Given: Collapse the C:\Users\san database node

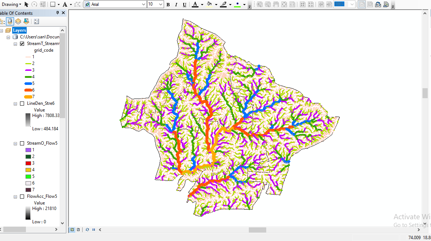Looking at the screenshot, I should point(8,37).
